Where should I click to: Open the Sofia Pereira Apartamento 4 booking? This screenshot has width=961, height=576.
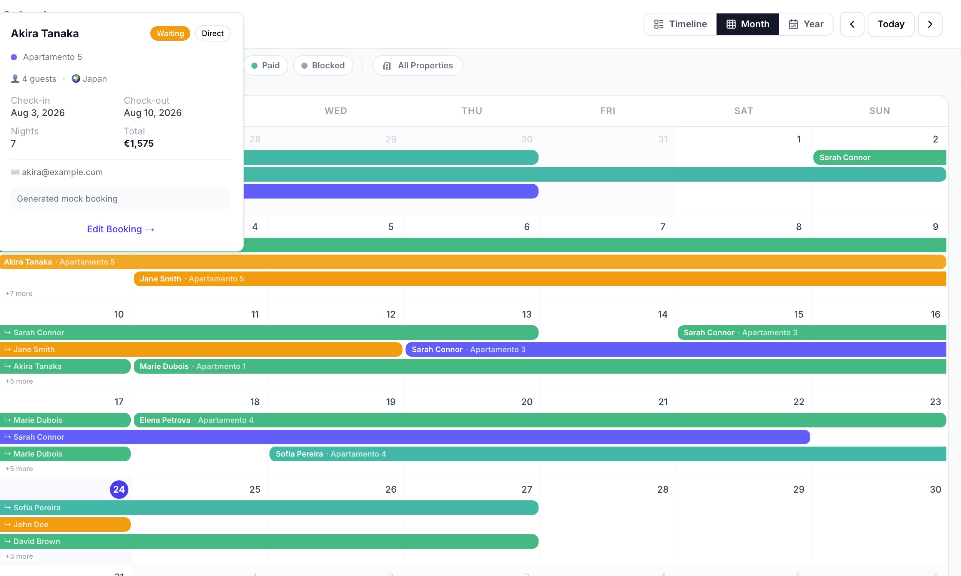[x=608, y=454]
